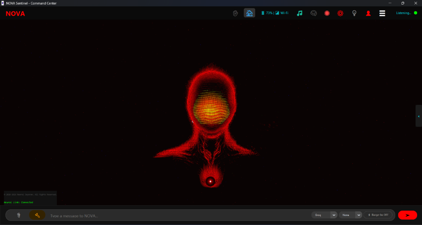Click the Neural Link: Connected status text
This screenshot has width=422, height=225.
pyautogui.click(x=19, y=202)
